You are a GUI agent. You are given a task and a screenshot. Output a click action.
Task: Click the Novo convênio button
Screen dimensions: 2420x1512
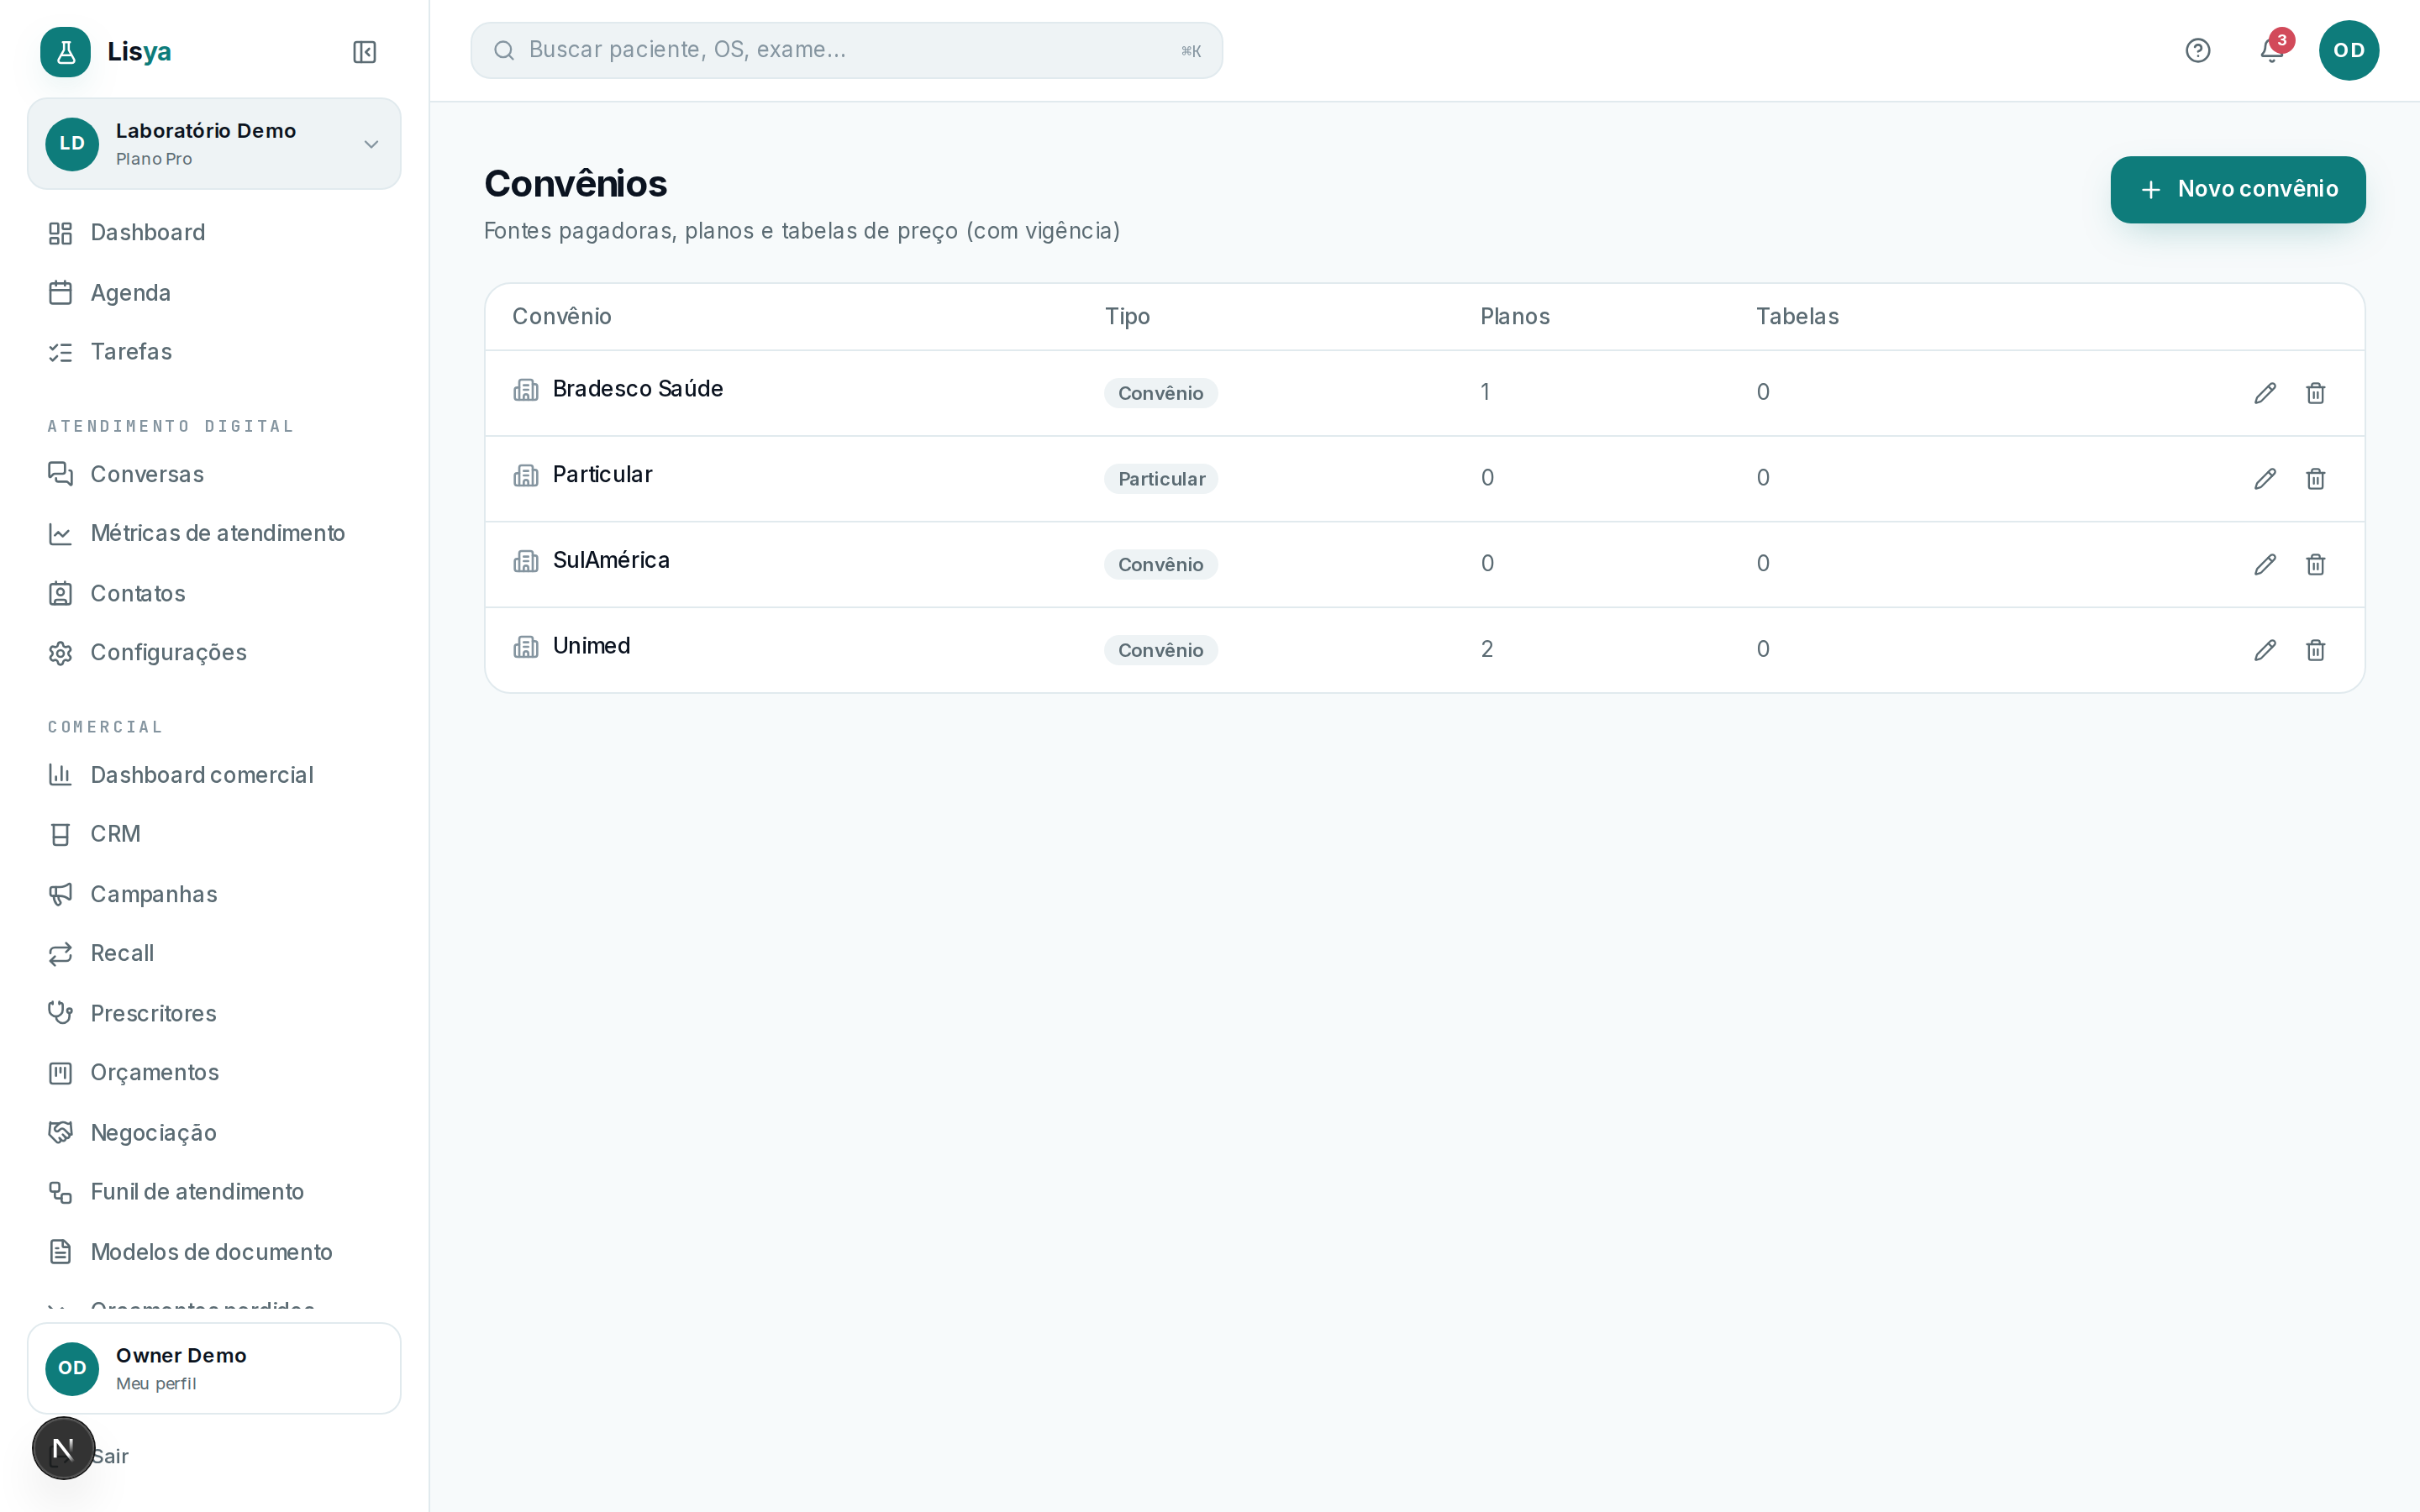point(2238,189)
